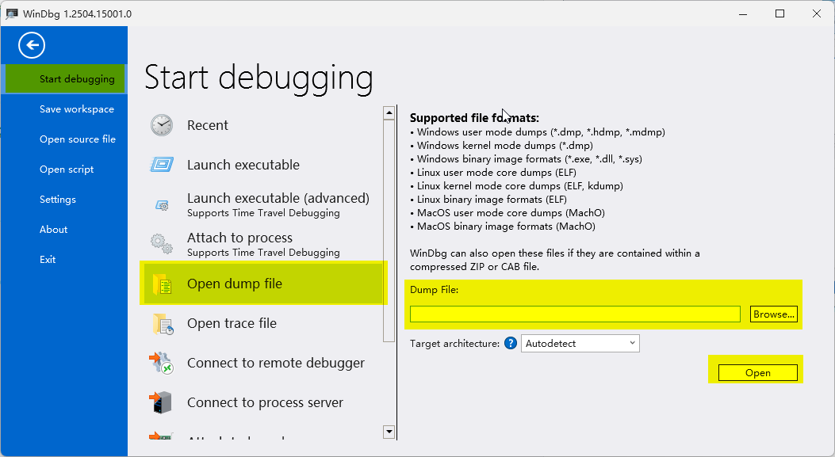Focus the Dump File path input field
Viewport: 835px width, 457px height.
click(x=575, y=314)
